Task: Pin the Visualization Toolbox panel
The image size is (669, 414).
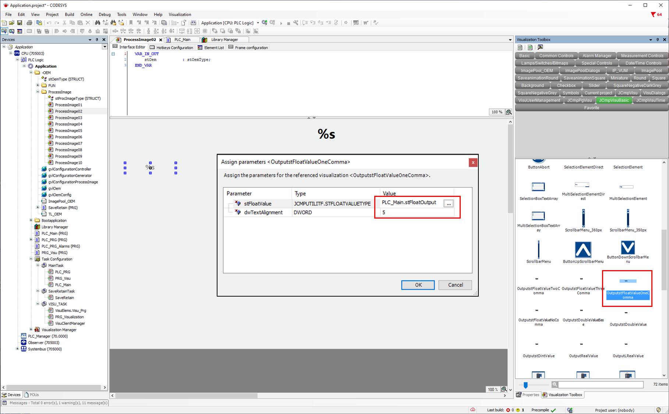Action: pos(658,40)
